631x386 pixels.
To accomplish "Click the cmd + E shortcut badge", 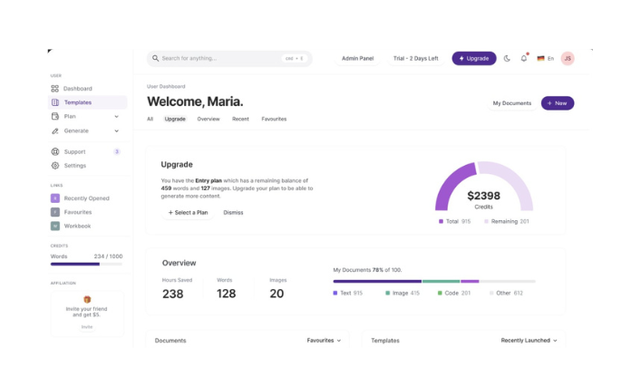I will (294, 58).
